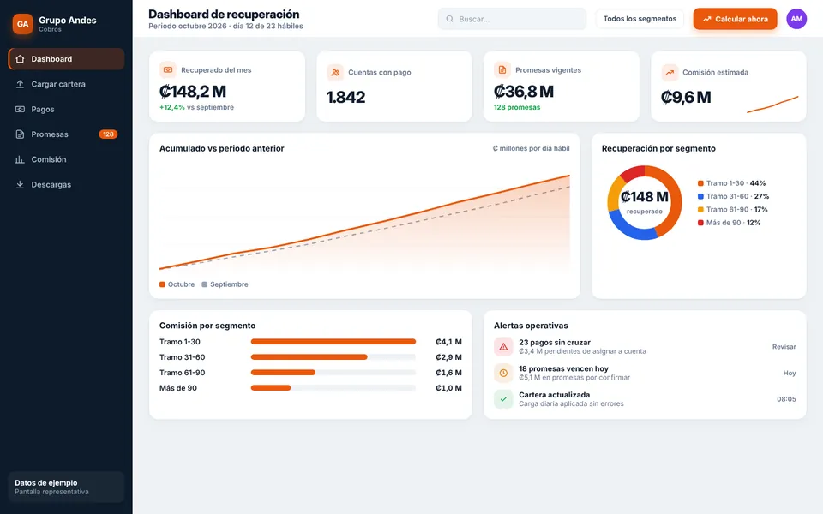Screen dimensions: 823x514
Task: Click the clock icon for promesas vencen hoy
Action: [503, 373]
